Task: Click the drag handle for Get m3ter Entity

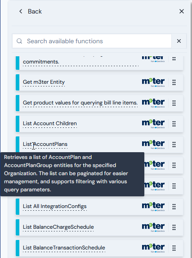Action: (174, 82)
